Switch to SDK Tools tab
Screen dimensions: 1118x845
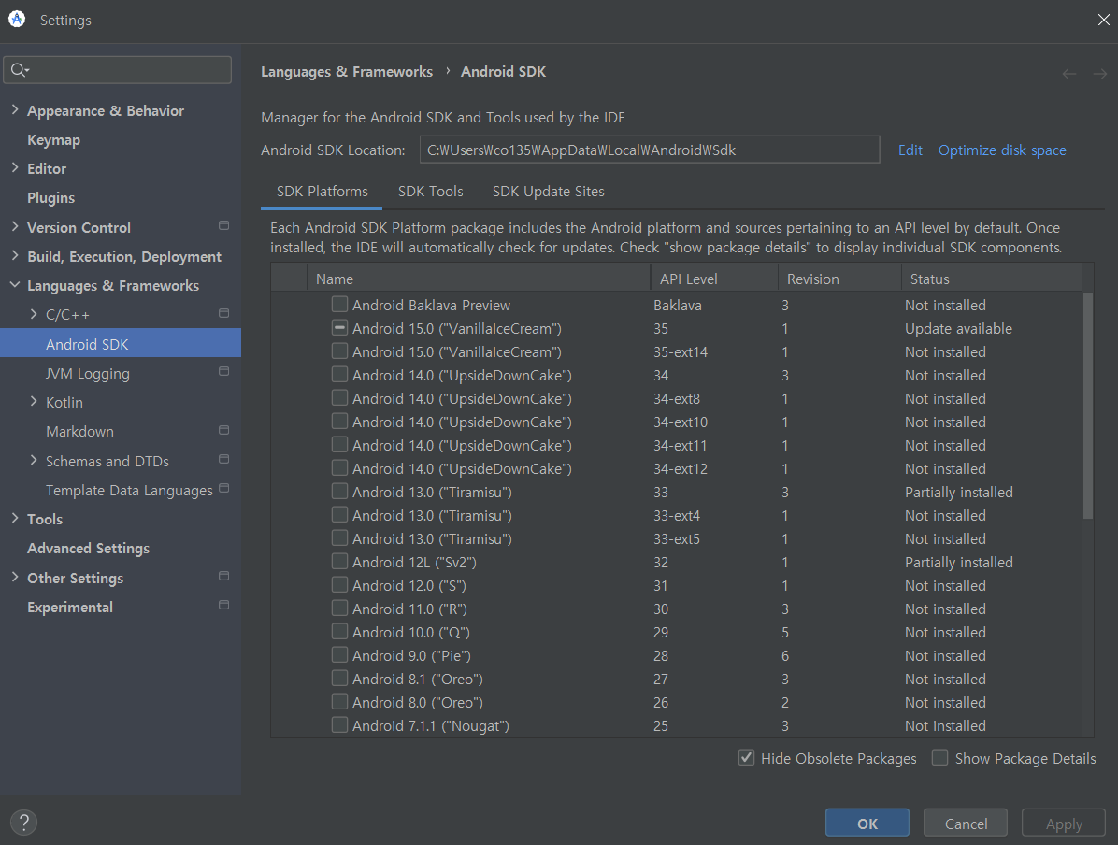[431, 191]
